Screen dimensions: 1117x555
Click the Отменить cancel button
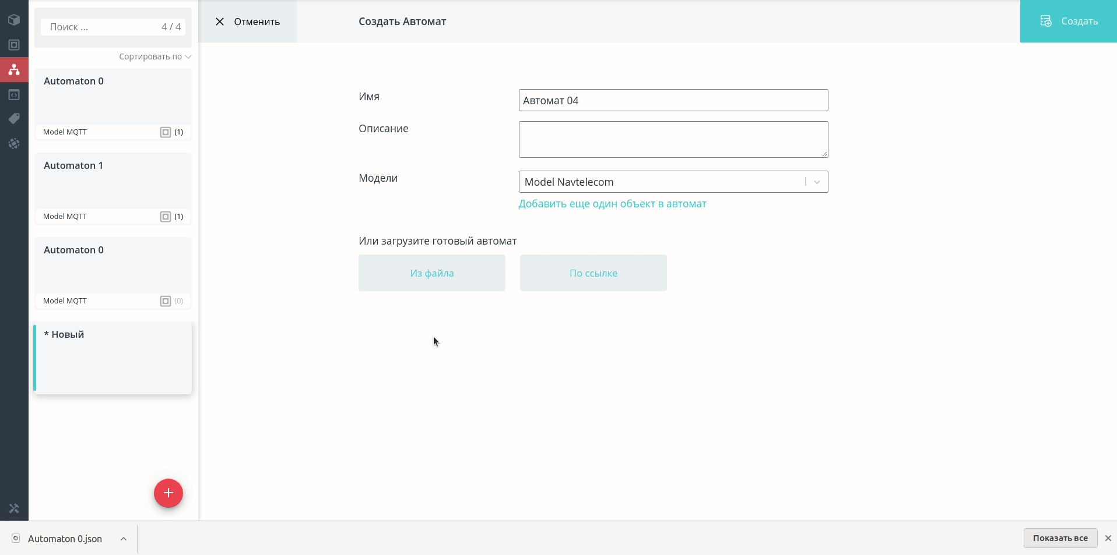pos(248,22)
